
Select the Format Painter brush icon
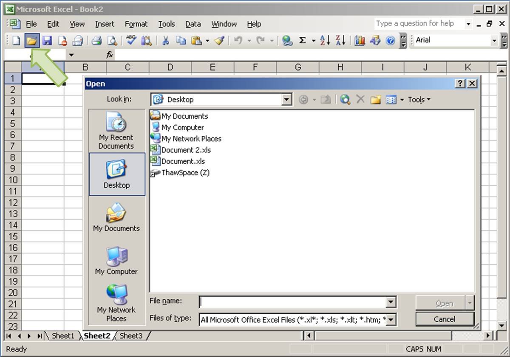pyautogui.click(x=219, y=40)
